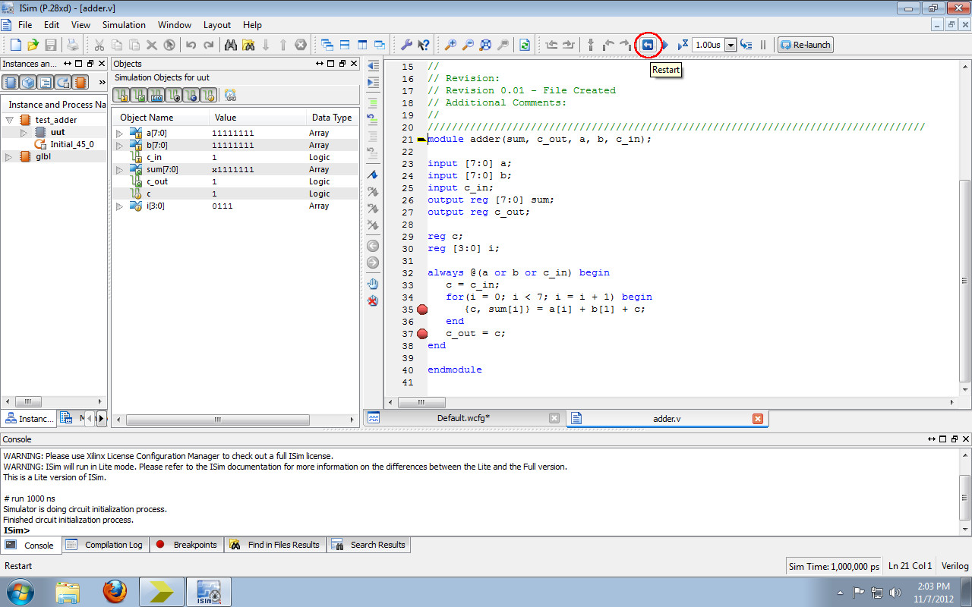Screen dimensions: 972x607
Task: Click the Run simulation play icon
Action: [666, 45]
